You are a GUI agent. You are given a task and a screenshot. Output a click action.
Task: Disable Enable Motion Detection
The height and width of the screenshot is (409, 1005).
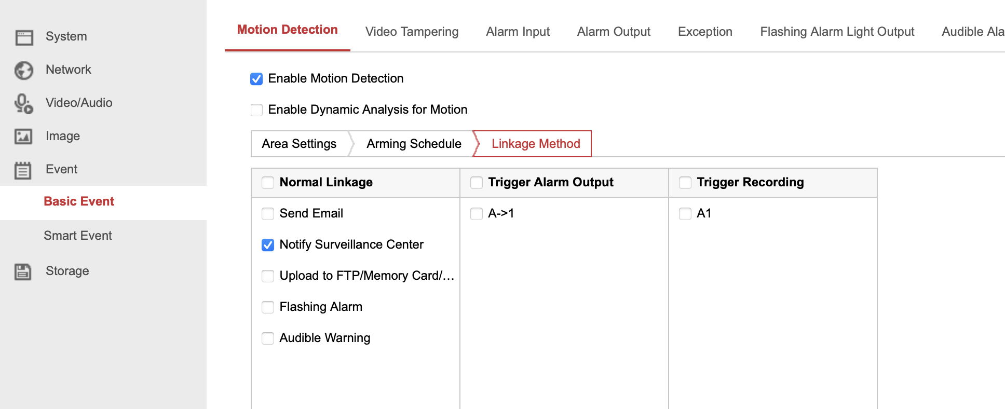[256, 78]
